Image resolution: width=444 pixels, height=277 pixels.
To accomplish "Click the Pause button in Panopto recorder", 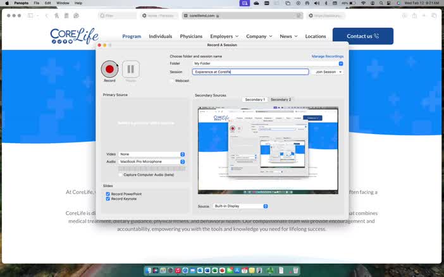I will tap(130, 69).
